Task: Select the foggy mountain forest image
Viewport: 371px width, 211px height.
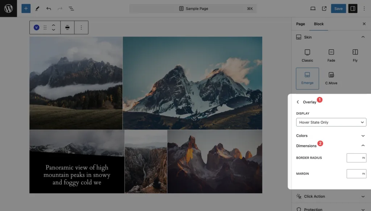Action: tap(76, 83)
